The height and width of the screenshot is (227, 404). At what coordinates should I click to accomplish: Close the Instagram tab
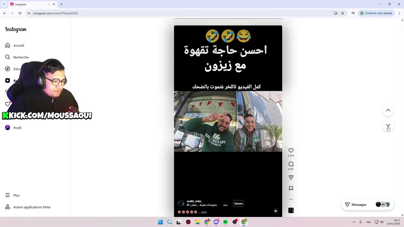pyautogui.click(x=54, y=4)
